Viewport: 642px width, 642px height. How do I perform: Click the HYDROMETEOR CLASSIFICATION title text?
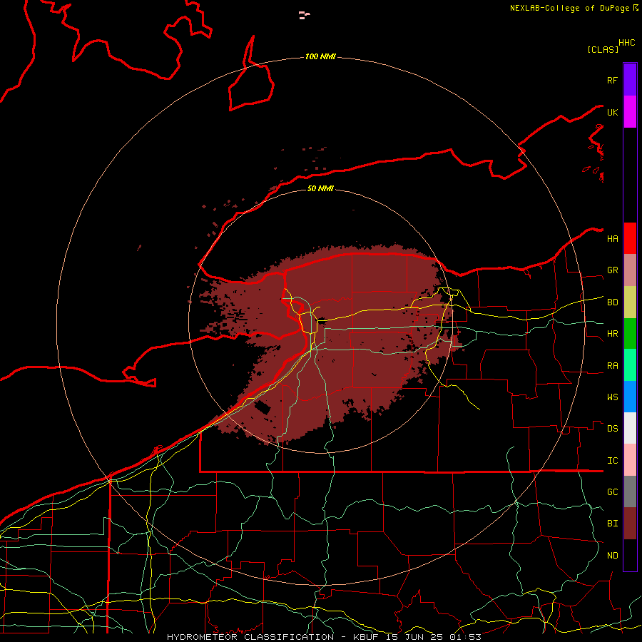250,637
